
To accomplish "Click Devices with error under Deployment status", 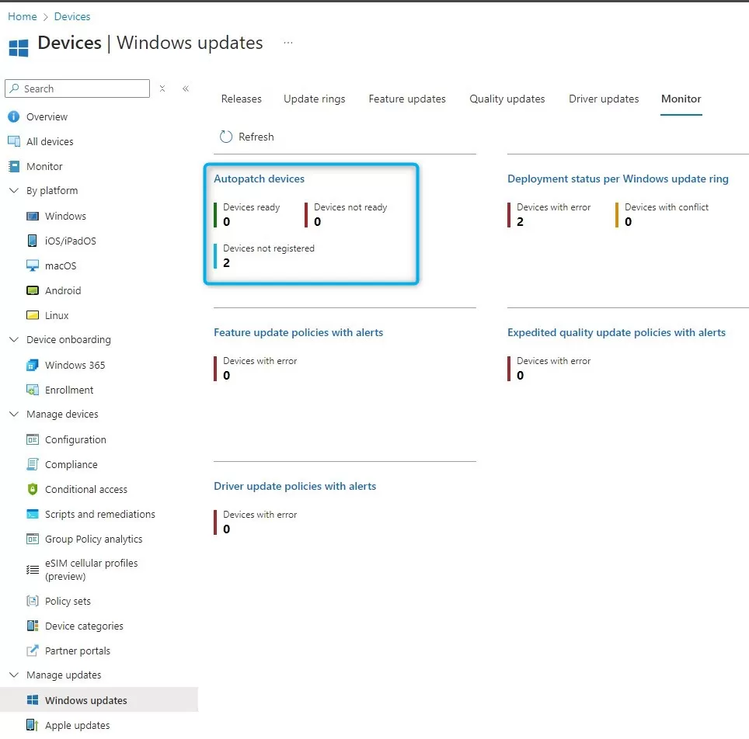I will 554,207.
